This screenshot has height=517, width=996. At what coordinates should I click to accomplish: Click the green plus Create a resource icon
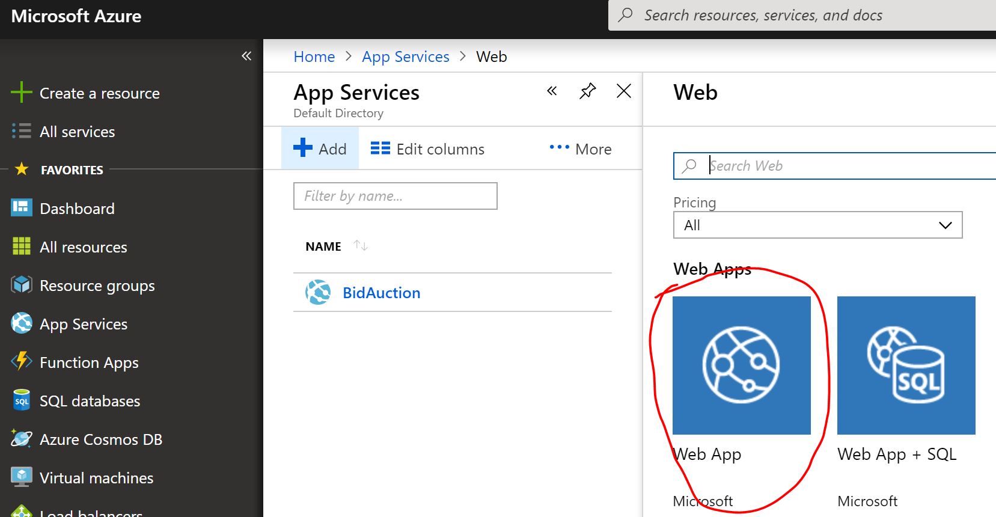[x=22, y=93]
